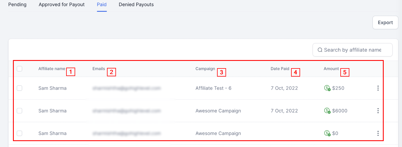
Task: Go to the Denied Payouts tab
Action: tap(136, 4)
